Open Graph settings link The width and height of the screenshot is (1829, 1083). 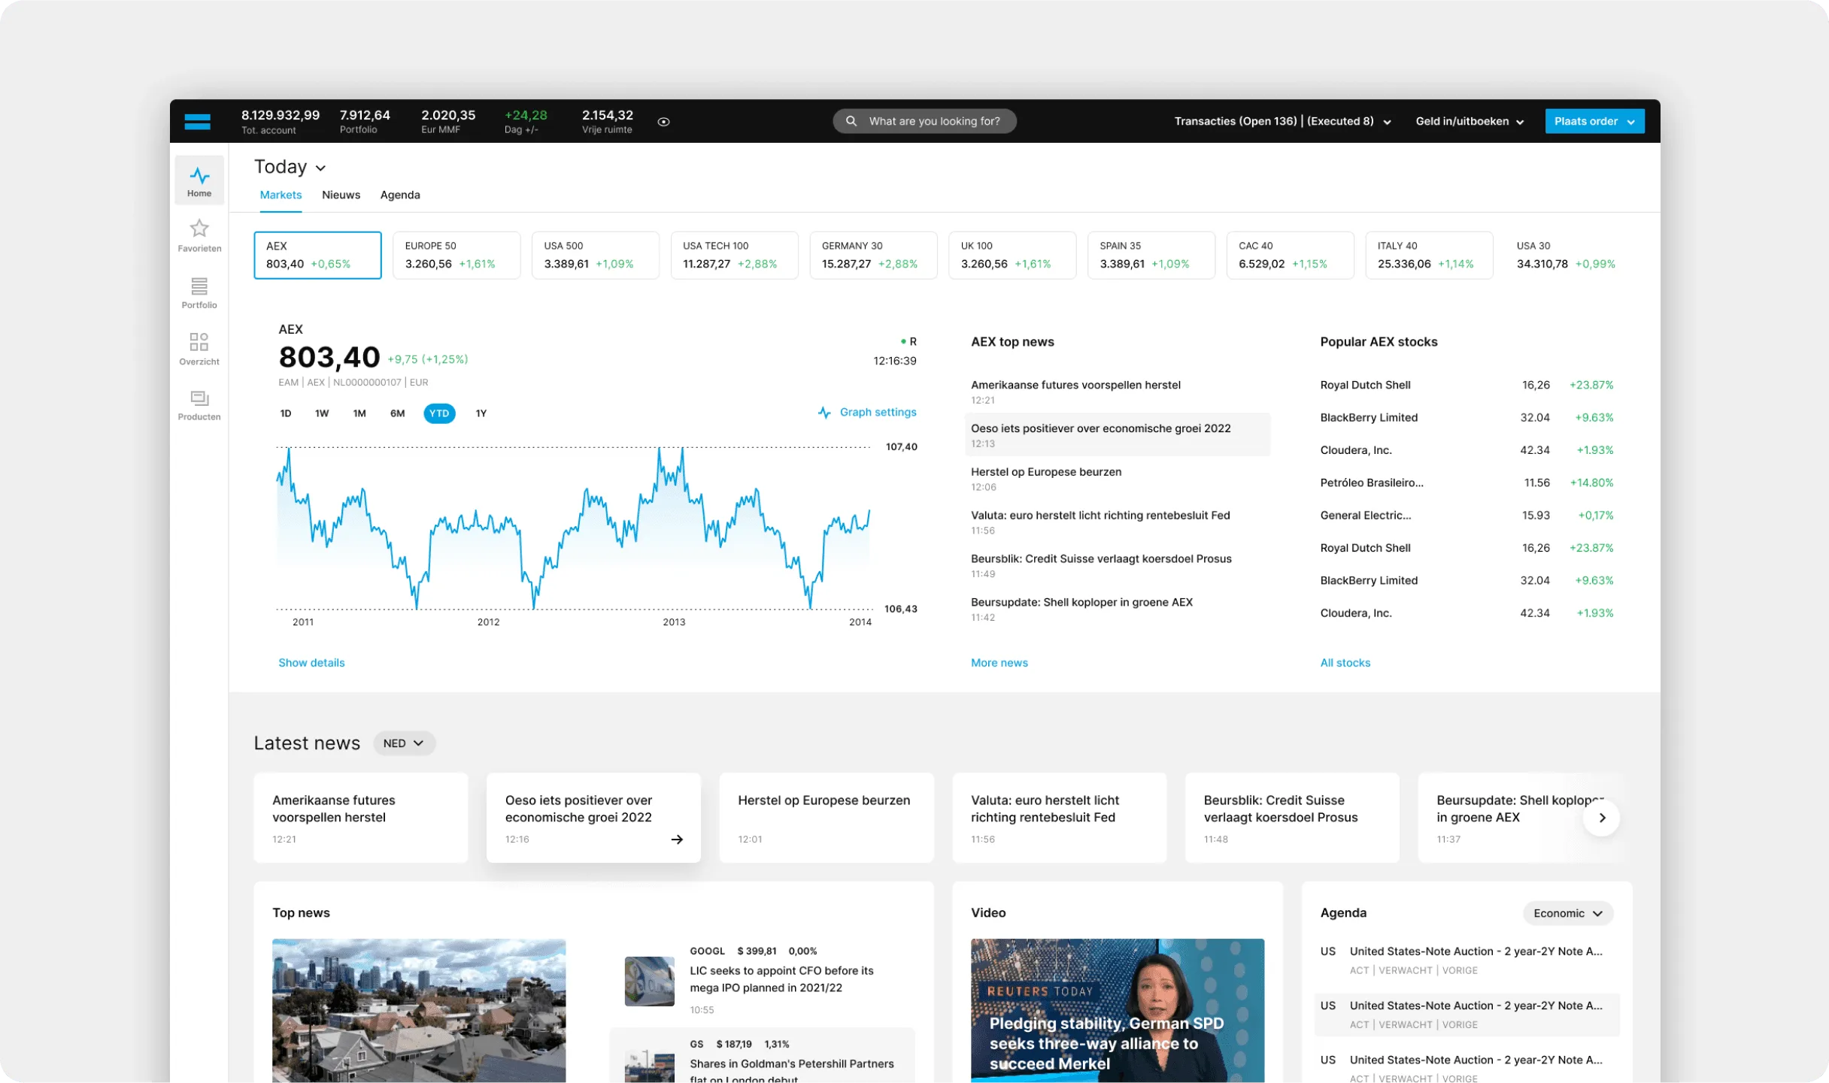click(x=878, y=413)
